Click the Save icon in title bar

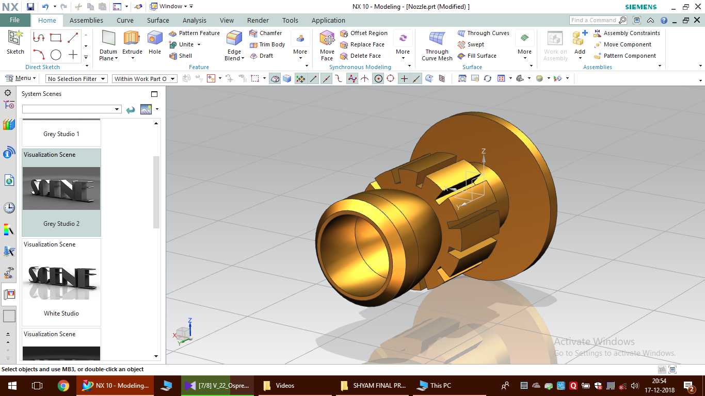click(x=30, y=7)
